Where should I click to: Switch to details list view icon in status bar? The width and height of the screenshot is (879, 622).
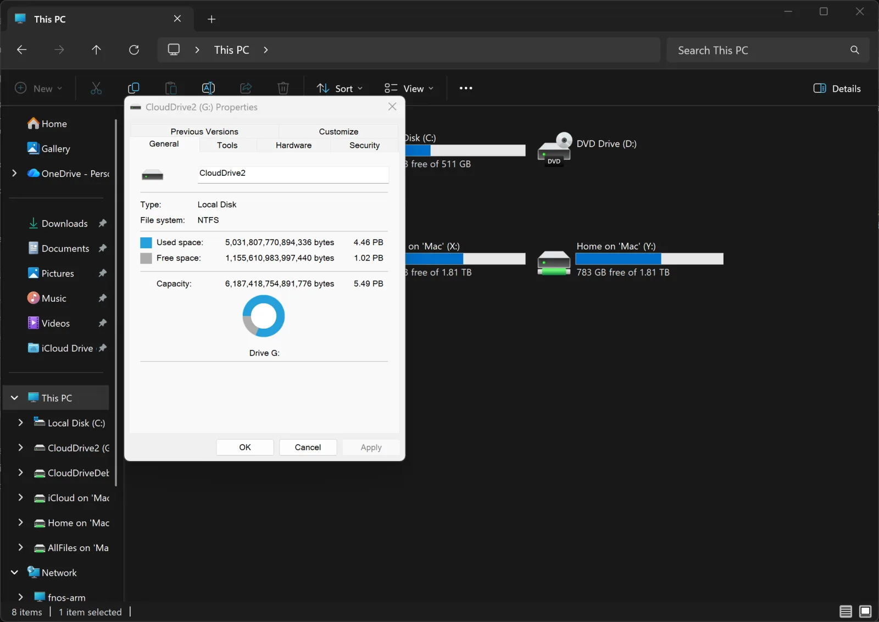[x=845, y=611]
